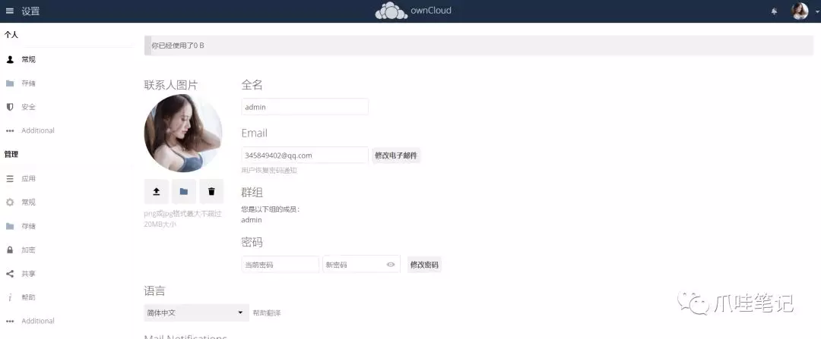The height and width of the screenshot is (339, 821).
Task: Click the storage usage bar
Action: pos(479,46)
